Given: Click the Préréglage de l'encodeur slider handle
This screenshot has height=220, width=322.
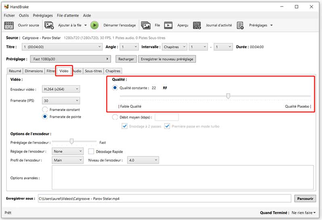Looking at the screenshot, I should 72,141.
